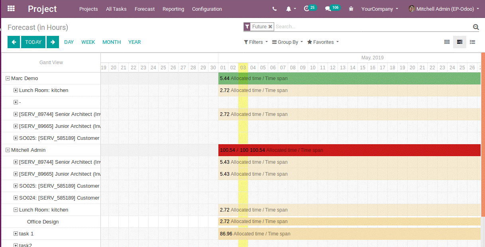Set Gantt scale to DAY
This screenshot has height=247, width=485.
coord(69,42)
